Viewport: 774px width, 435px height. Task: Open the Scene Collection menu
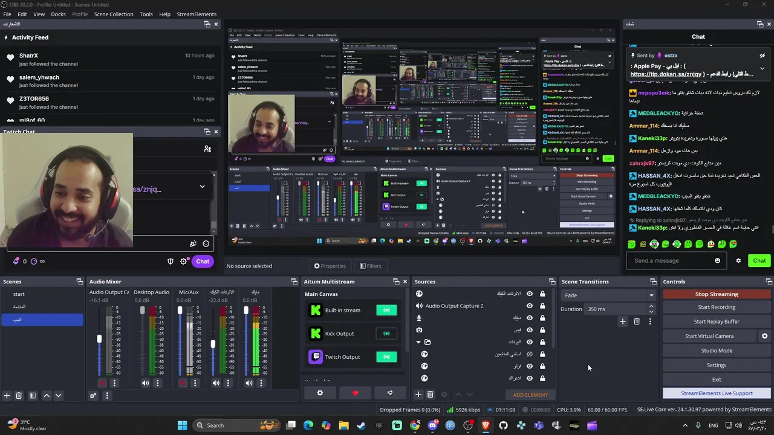pos(114,14)
